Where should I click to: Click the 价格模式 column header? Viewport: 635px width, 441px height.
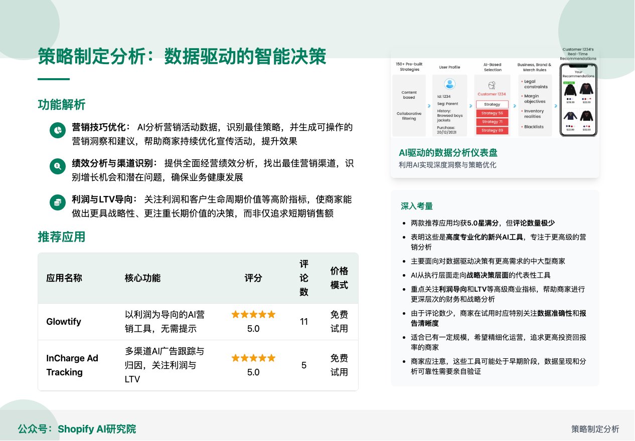tap(339, 278)
